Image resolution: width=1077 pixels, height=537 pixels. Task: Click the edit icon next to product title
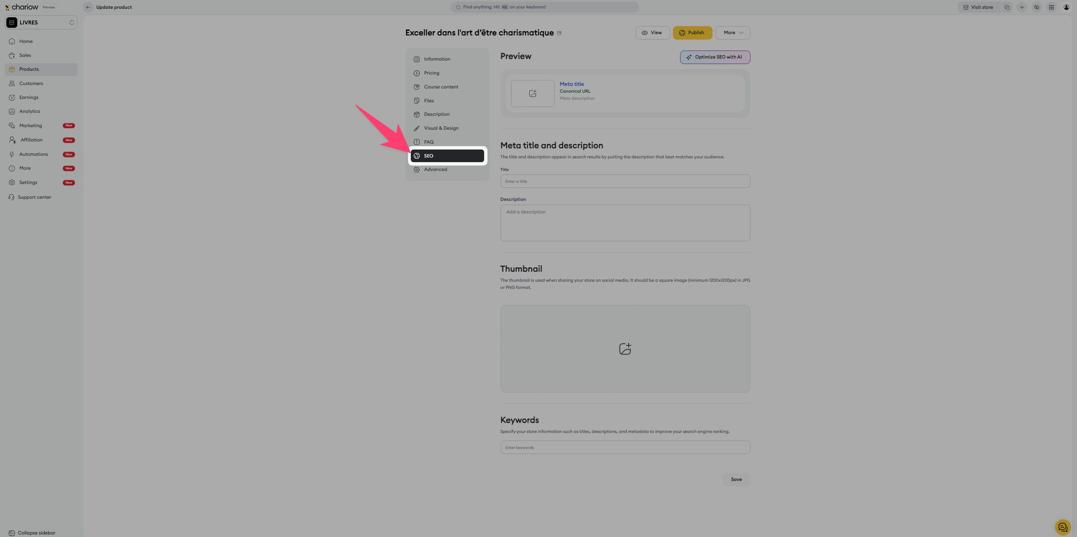[x=559, y=33]
